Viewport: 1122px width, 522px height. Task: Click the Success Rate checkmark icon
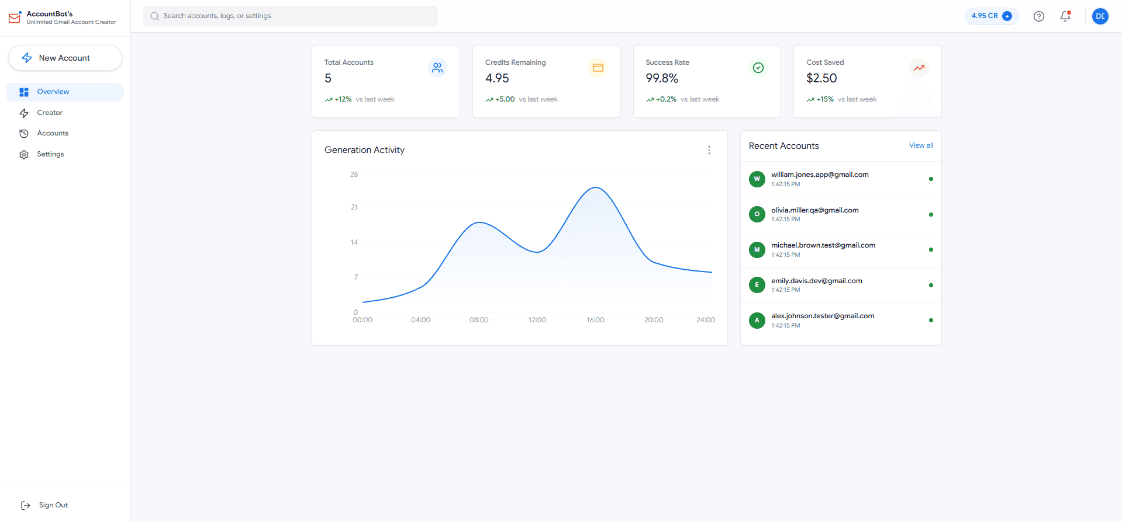[758, 68]
